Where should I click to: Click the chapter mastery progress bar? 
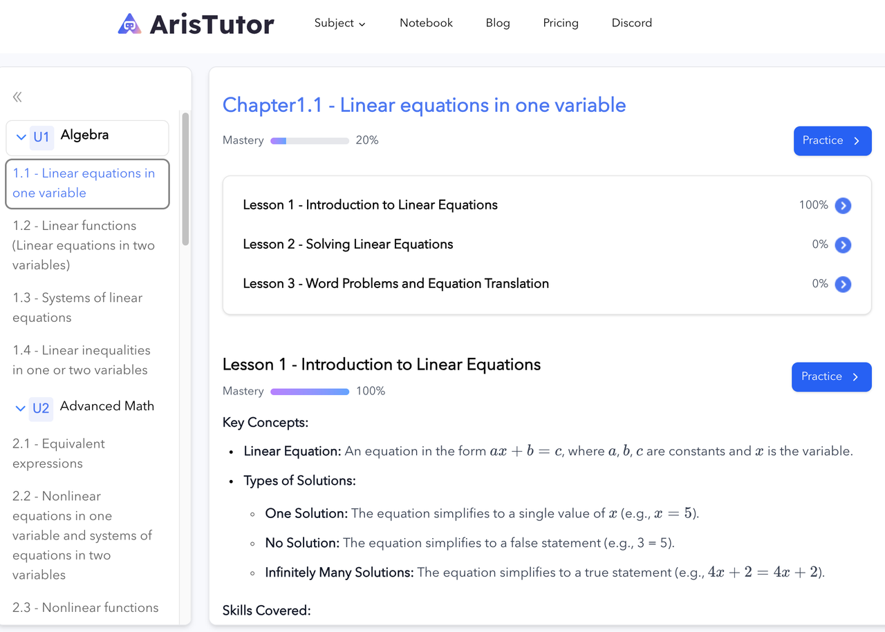pyautogui.click(x=310, y=141)
